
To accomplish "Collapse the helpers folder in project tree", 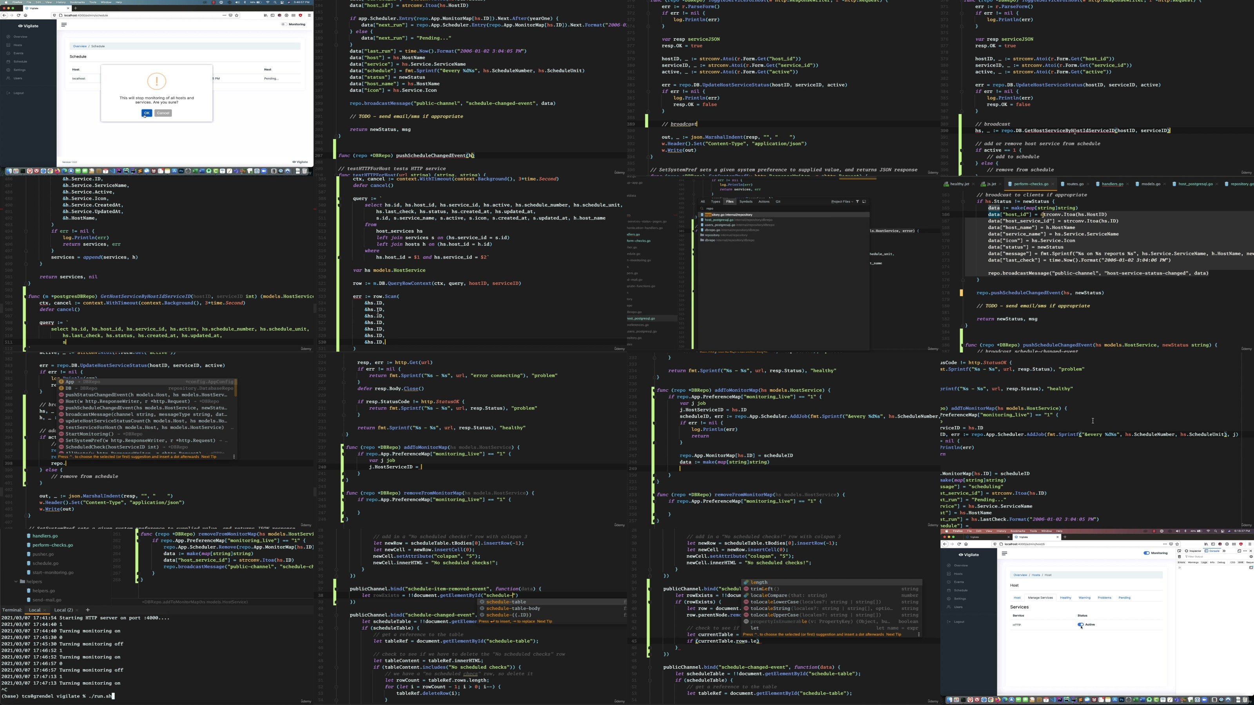I will (x=16, y=582).
